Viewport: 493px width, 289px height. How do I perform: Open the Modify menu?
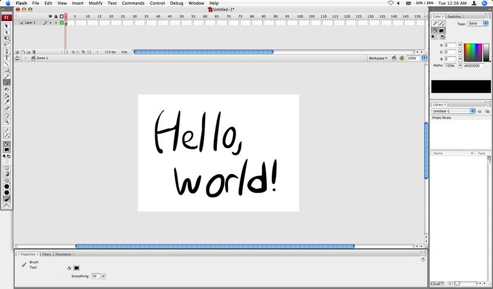pyautogui.click(x=96, y=3)
